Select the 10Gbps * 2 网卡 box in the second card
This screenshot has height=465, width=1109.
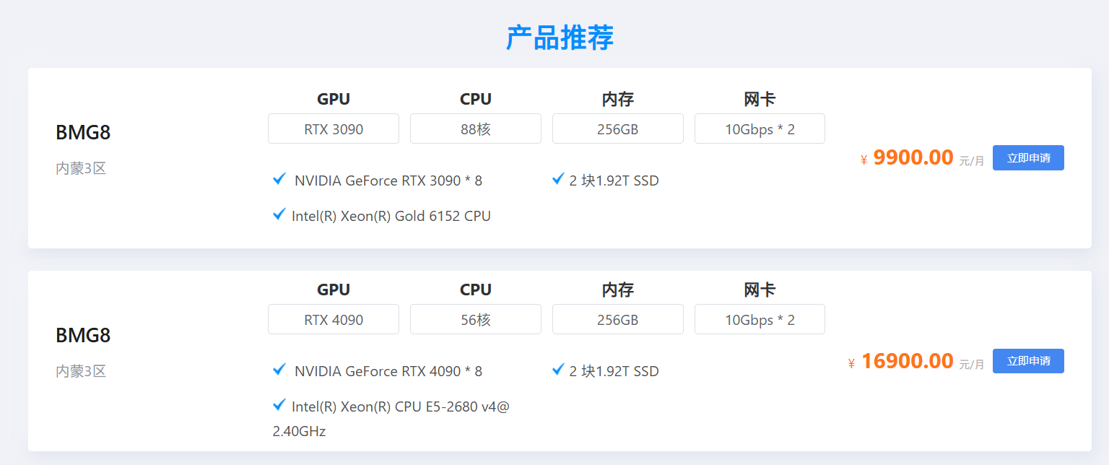(759, 318)
